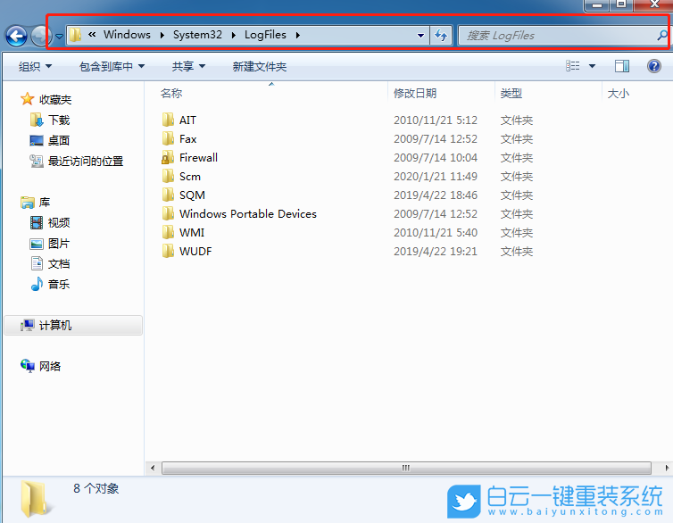The width and height of the screenshot is (673, 523).
Task: Sort by the 大小 column header
Action: (x=618, y=93)
